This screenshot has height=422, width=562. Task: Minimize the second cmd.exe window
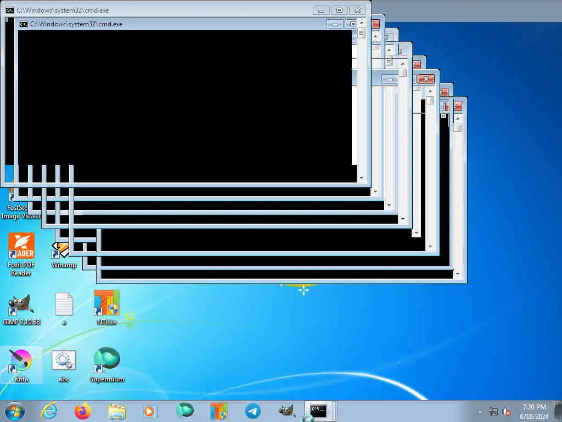click(335, 24)
